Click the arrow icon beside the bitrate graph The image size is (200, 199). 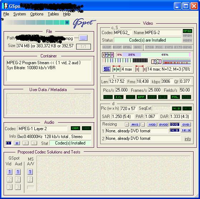tap(156, 62)
